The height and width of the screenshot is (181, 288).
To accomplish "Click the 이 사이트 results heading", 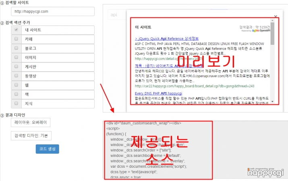I will (143, 27).
